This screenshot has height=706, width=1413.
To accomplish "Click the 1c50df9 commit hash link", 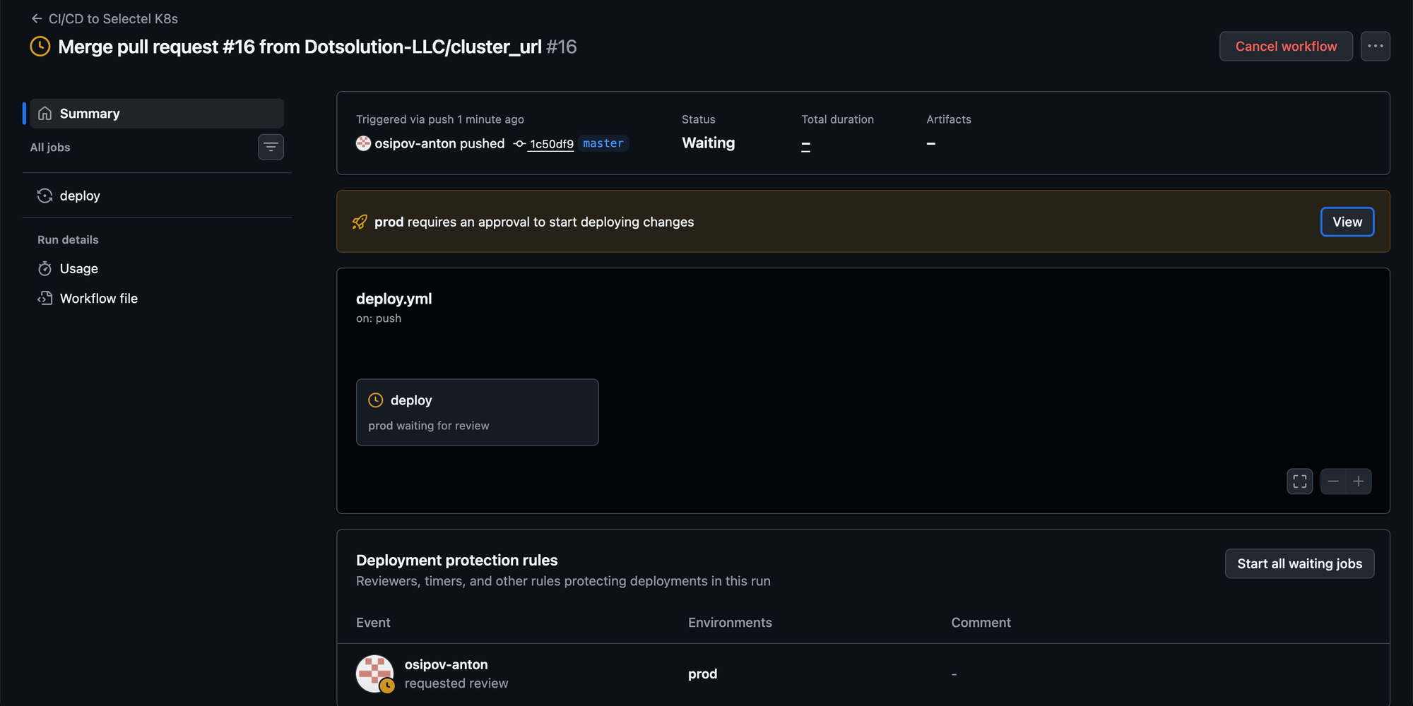I will pos(551,144).
